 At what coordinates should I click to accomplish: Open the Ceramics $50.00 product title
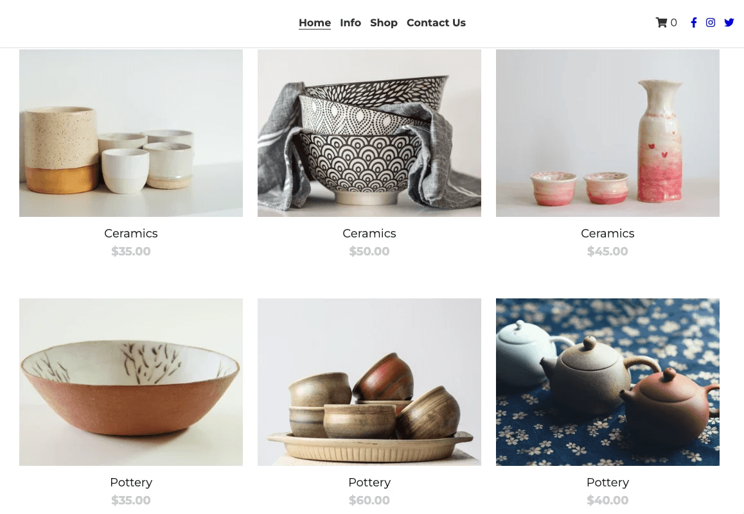pos(369,234)
